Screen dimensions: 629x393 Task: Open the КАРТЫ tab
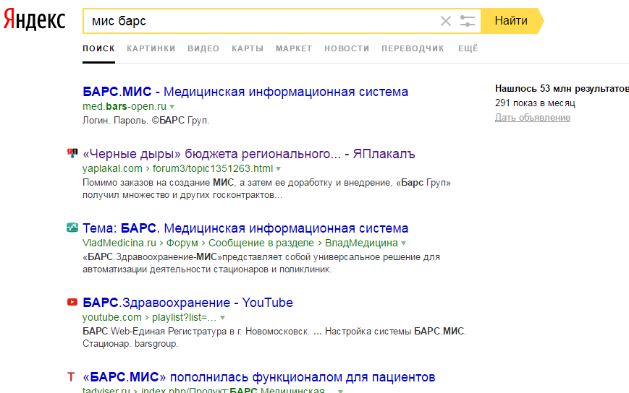pyautogui.click(x=248, y=48)
